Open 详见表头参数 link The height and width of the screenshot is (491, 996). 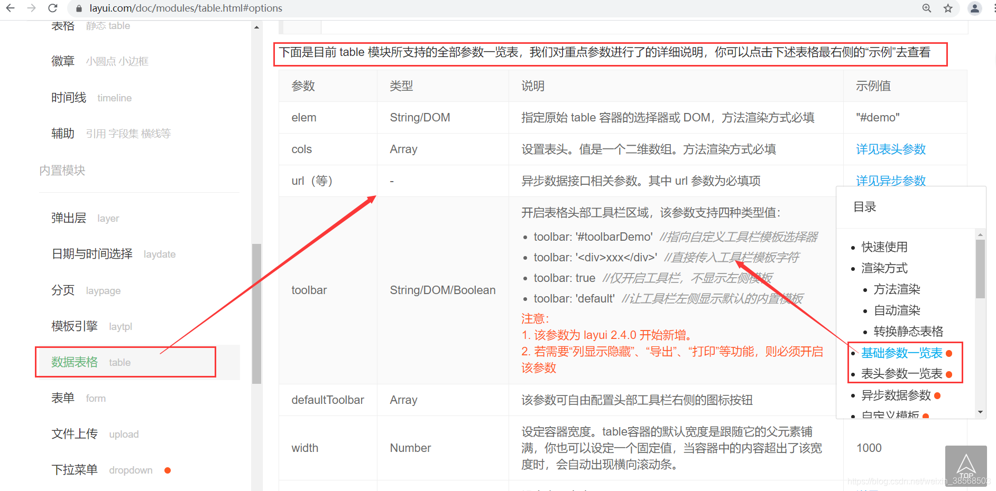point(891,149)
